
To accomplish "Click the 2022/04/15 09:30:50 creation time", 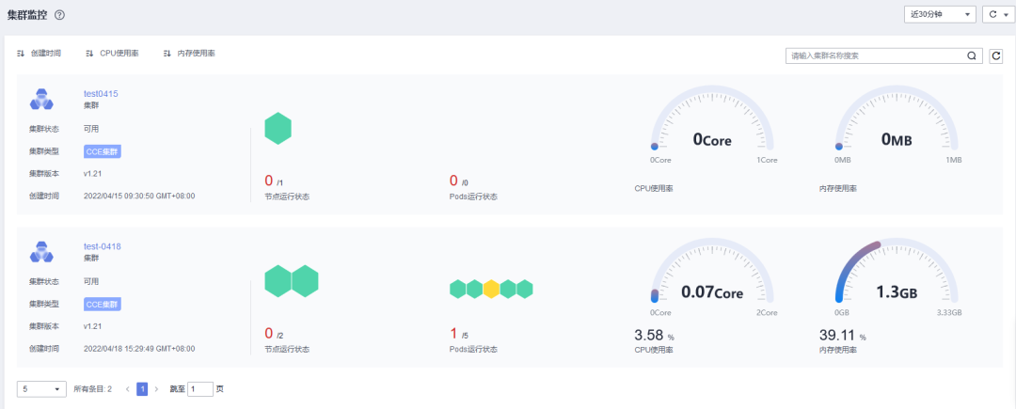I will [x=139, y=196].
